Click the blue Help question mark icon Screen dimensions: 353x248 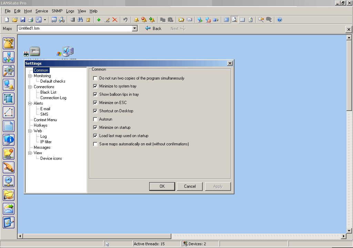[279, 20]
